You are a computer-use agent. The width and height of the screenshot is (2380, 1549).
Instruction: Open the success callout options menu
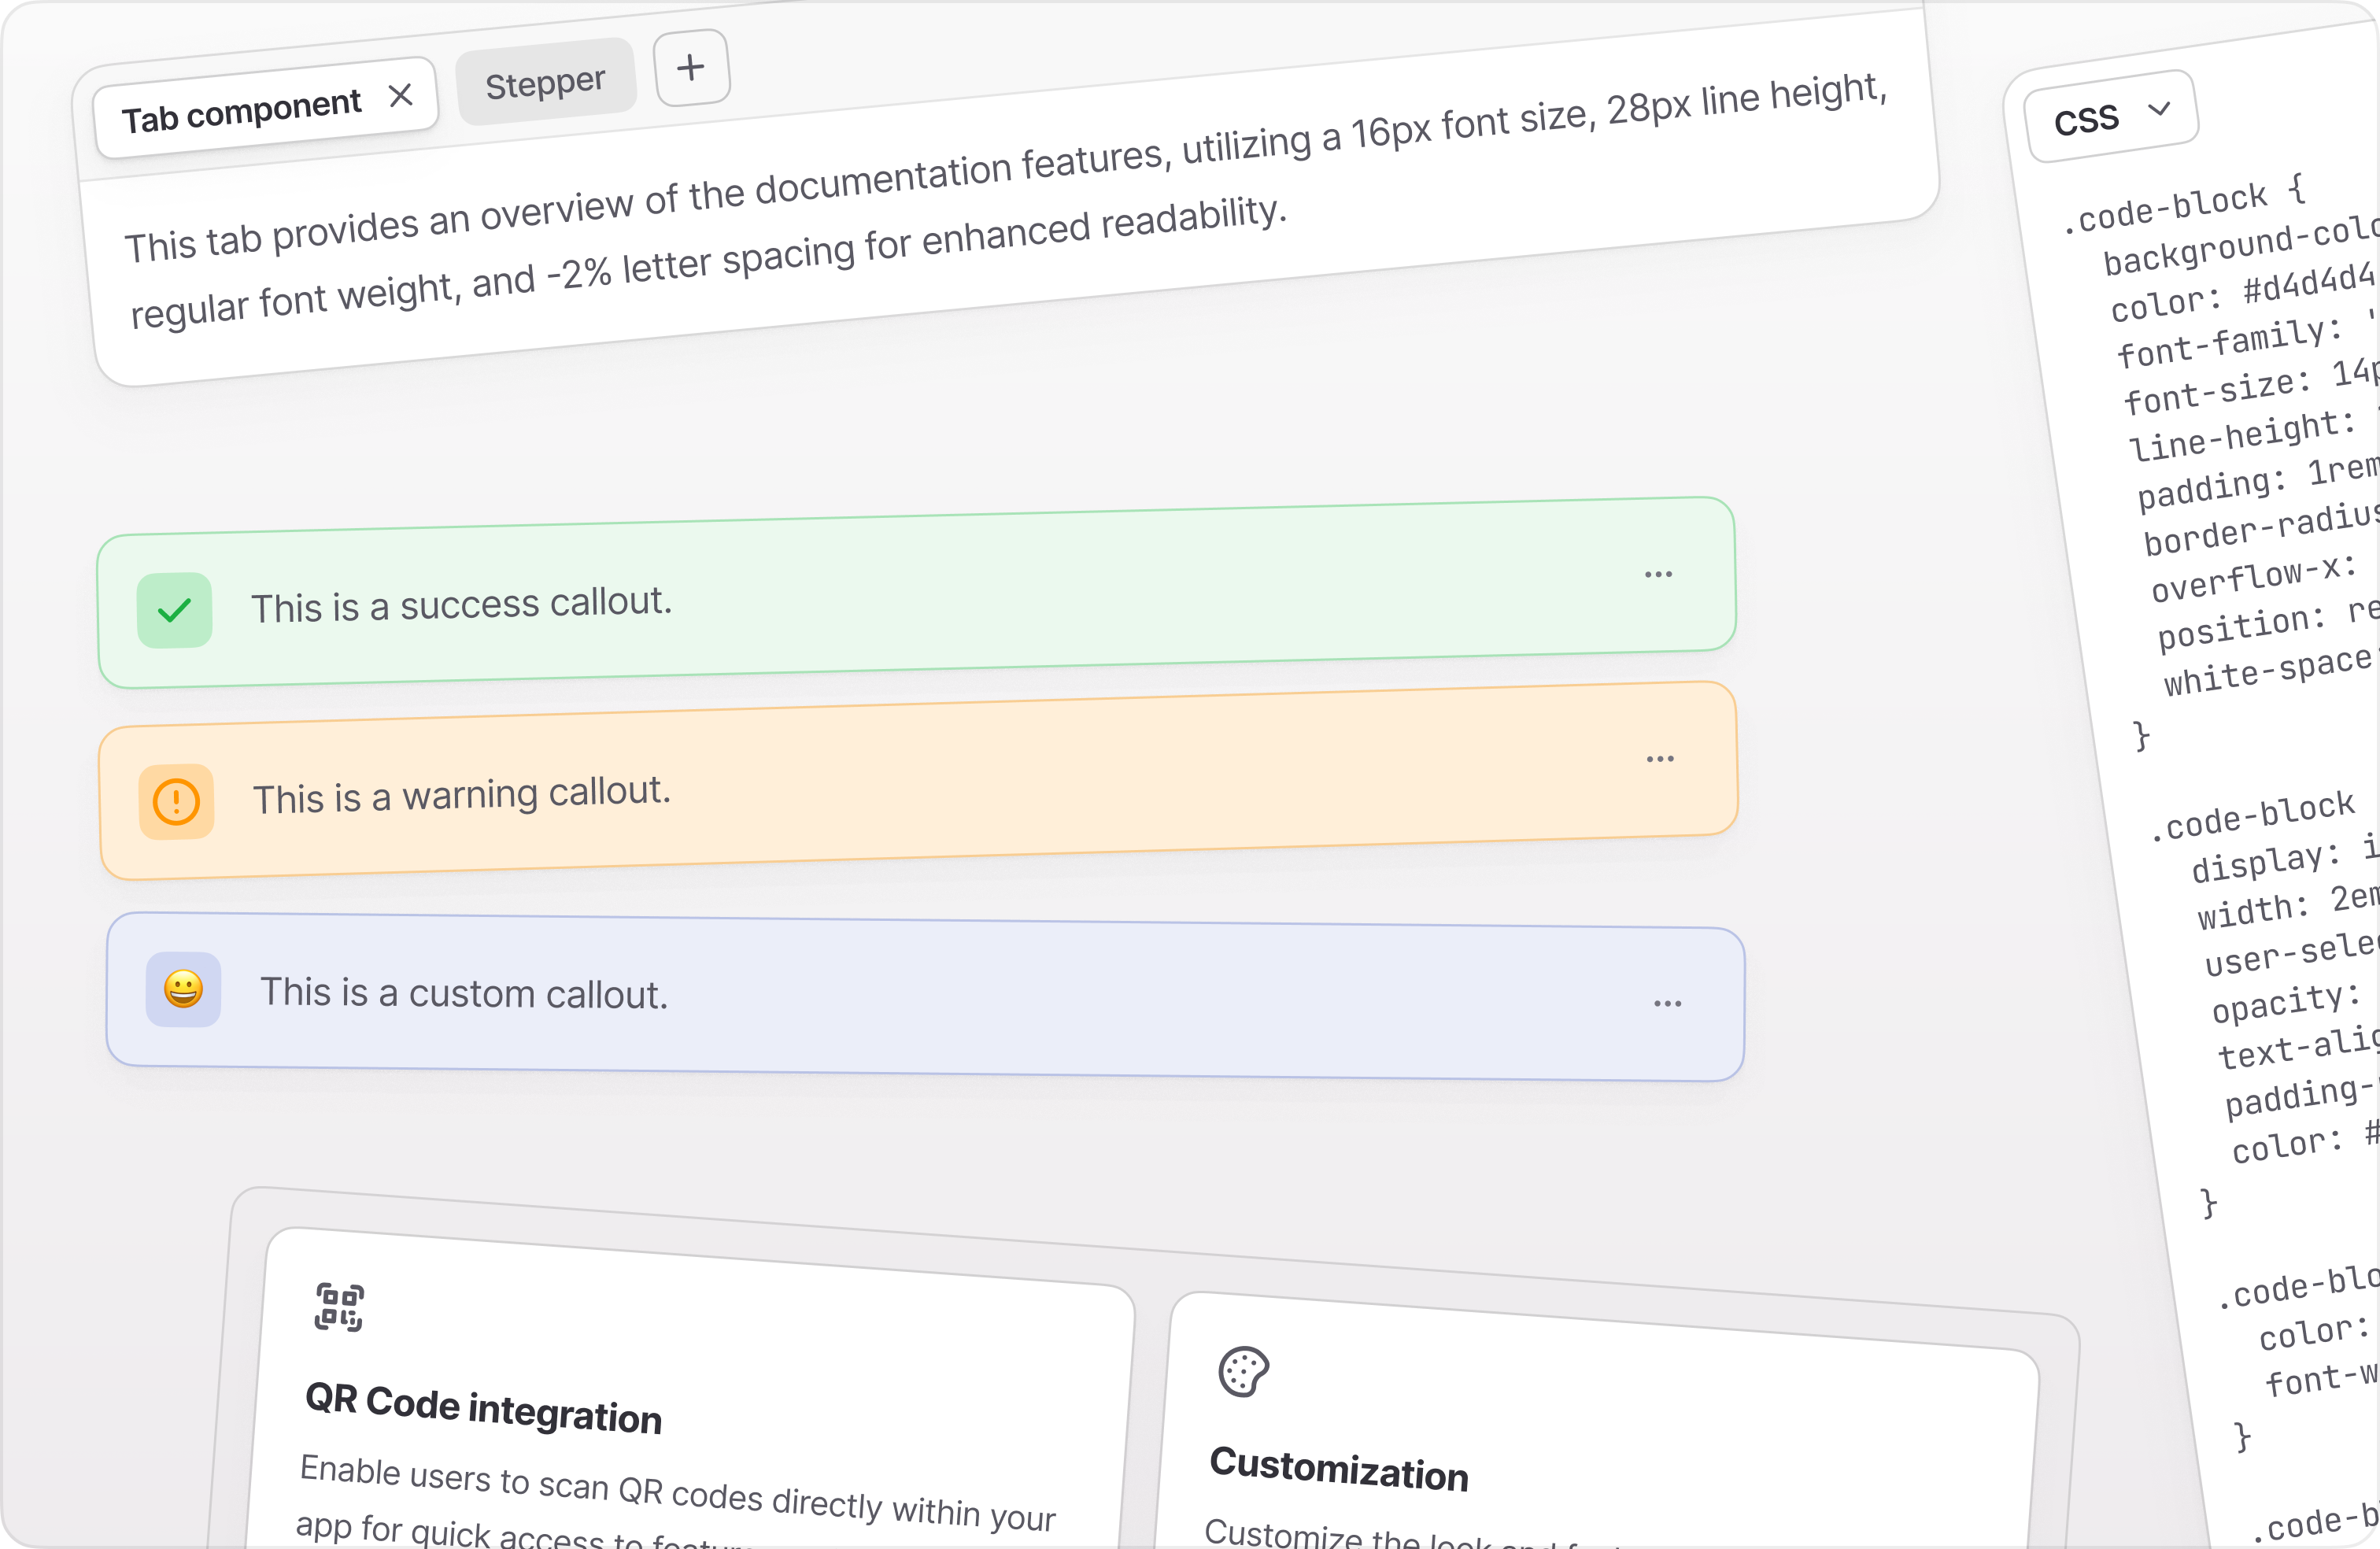point(1658,572)
